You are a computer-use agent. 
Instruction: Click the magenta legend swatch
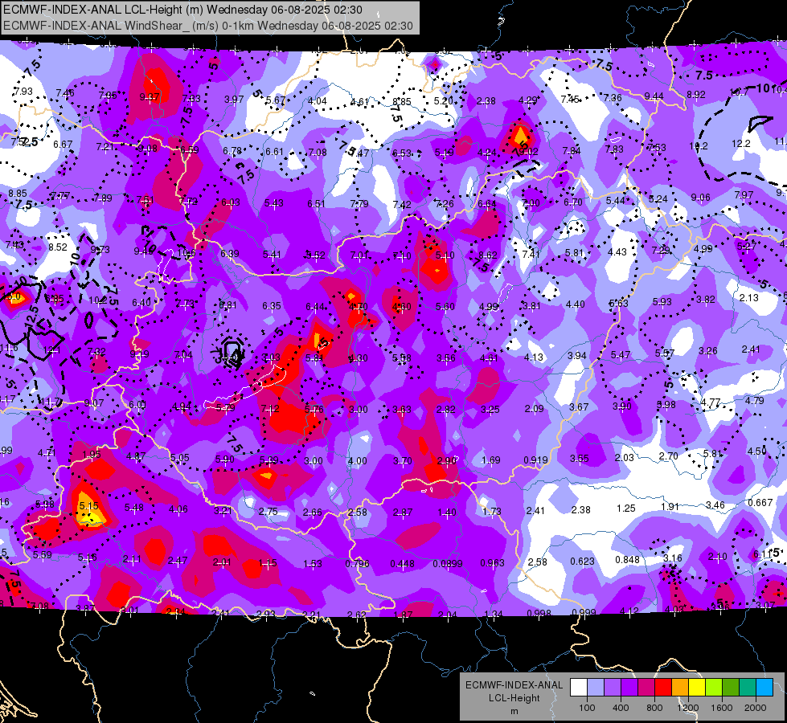click(646, 688)
